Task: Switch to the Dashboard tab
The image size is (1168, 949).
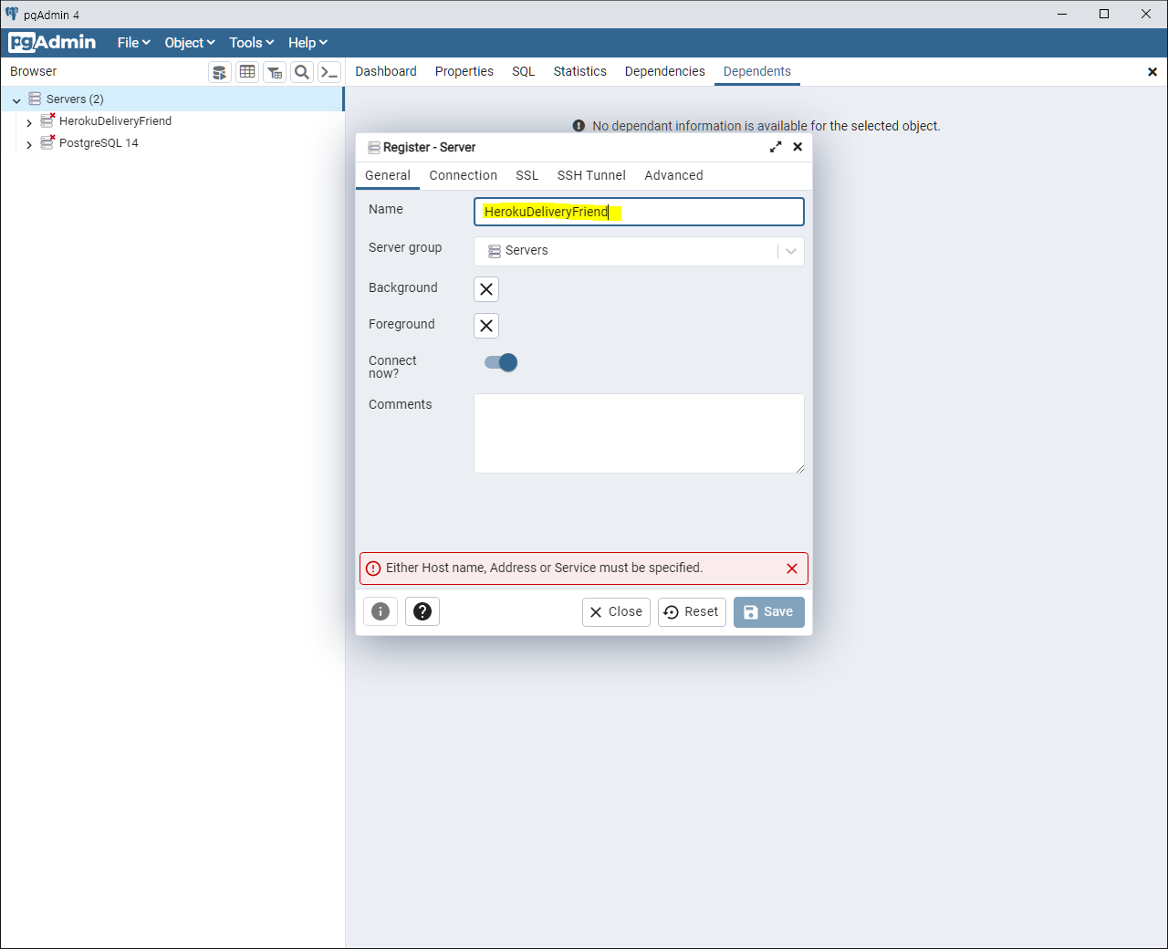Action: pos(386,71)
